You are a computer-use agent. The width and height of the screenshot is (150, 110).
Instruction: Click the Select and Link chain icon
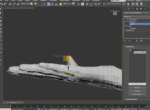click(x=10, y=4)
